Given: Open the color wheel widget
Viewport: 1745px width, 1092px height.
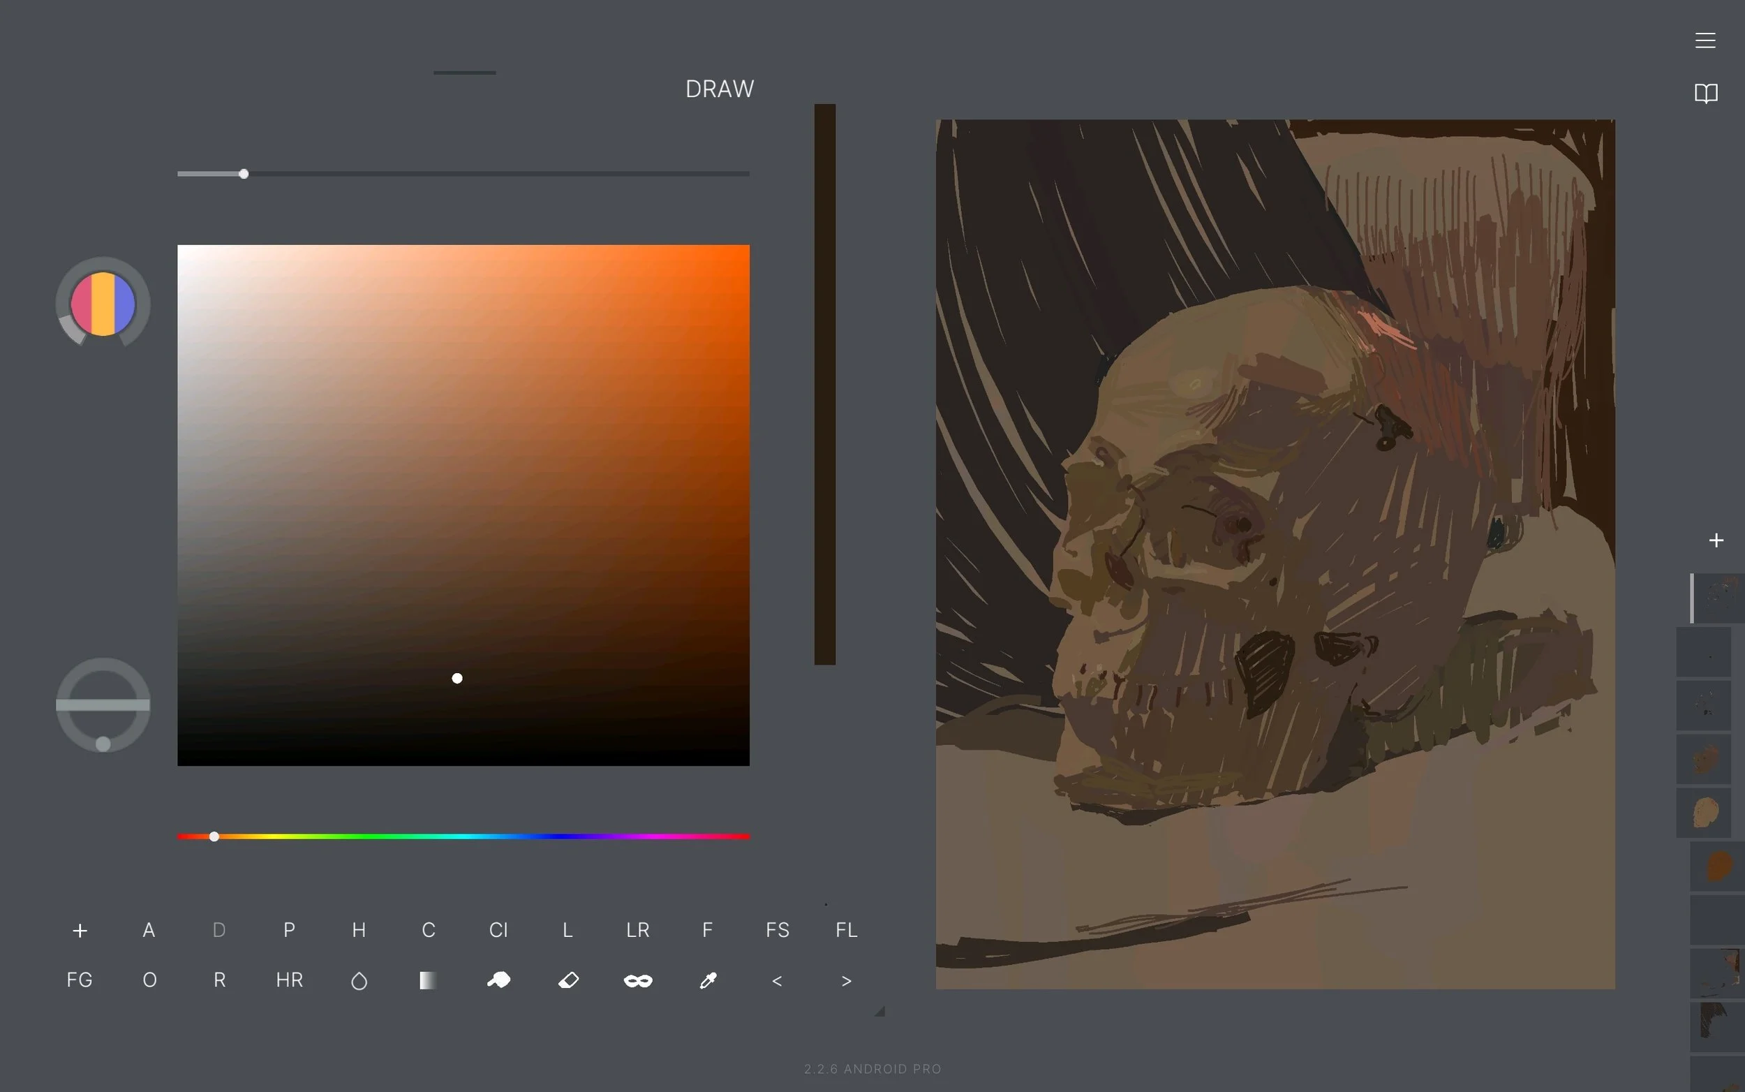Looking at the screenshot, I should [x=103, y=303].
